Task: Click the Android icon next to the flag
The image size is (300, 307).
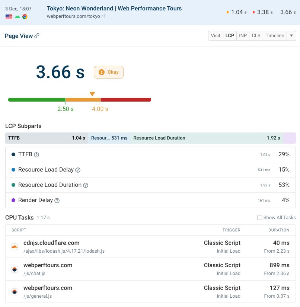Action: 17,16
